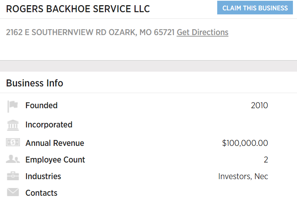This screenshot has width=297, height=212.
Task: Click the Employee Count people icon
Action: coord(13,159)
